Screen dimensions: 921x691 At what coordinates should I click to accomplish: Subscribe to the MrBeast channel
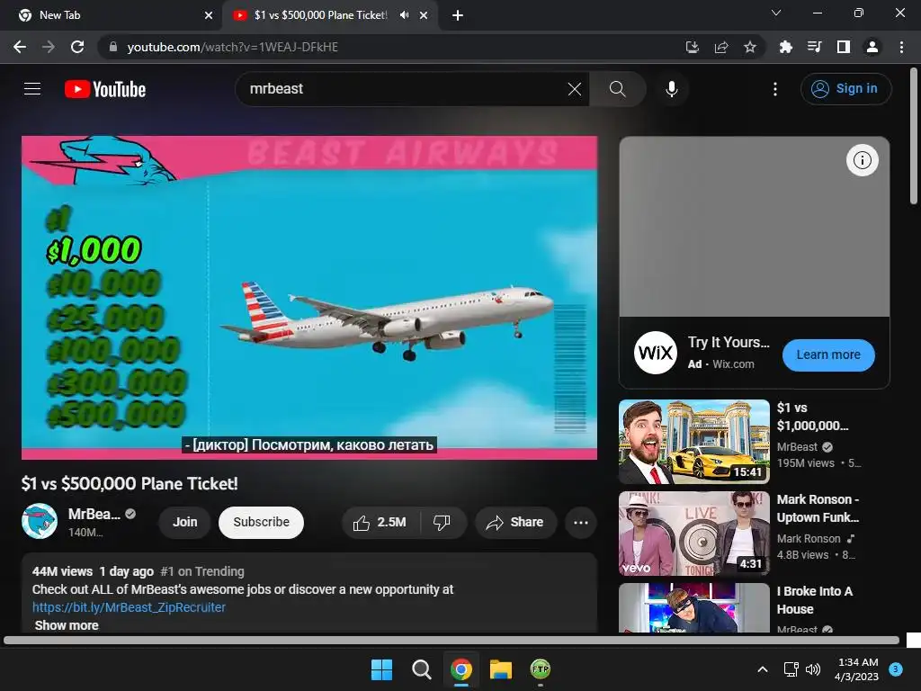[262, 522]
